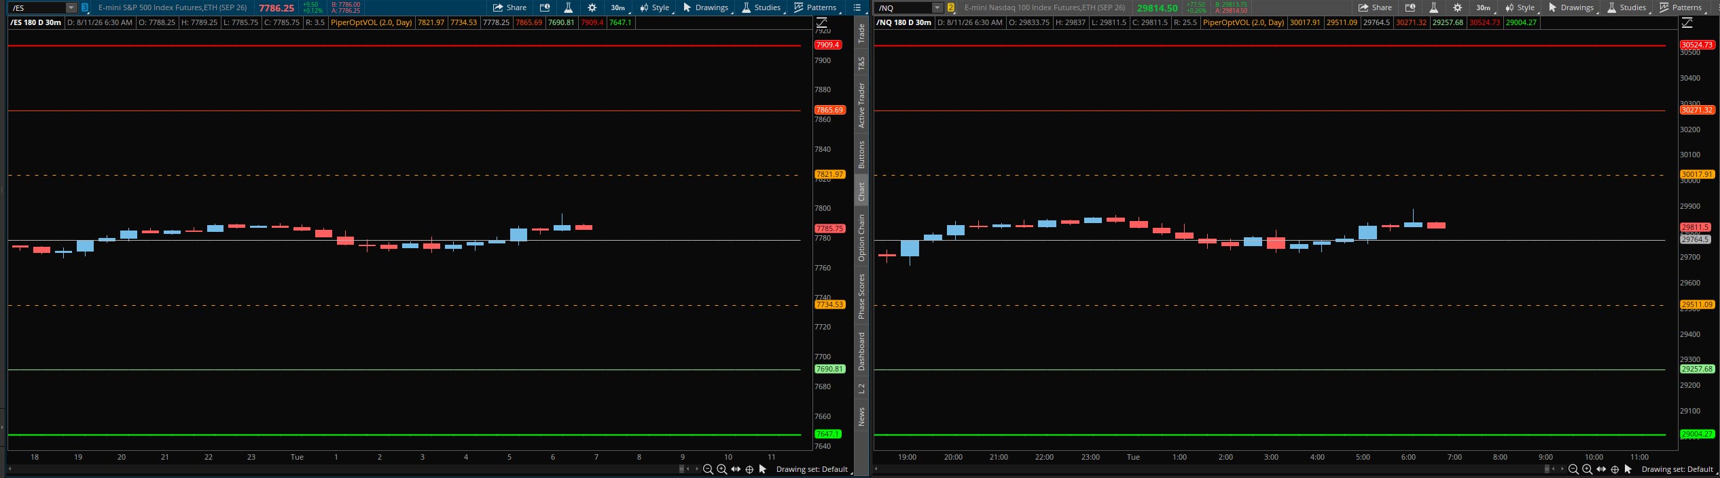Click the /ES last price 7786.25
This screenshot has height=478, width=1720.
click(276, 8)
